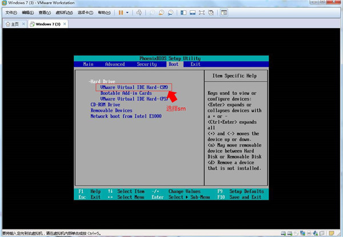Screen dimensions: 343x237
Task: Close the 主页 home tab
Action: point(23,24)
